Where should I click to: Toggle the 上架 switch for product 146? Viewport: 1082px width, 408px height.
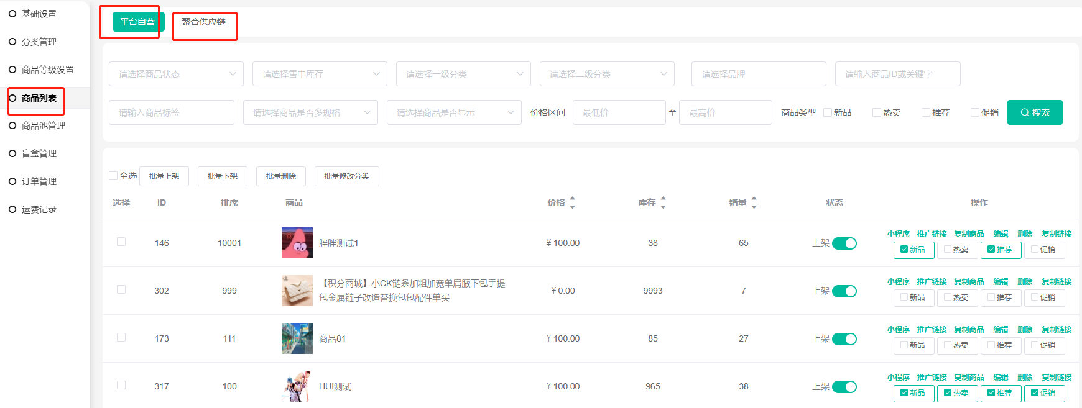pos(844,243)
